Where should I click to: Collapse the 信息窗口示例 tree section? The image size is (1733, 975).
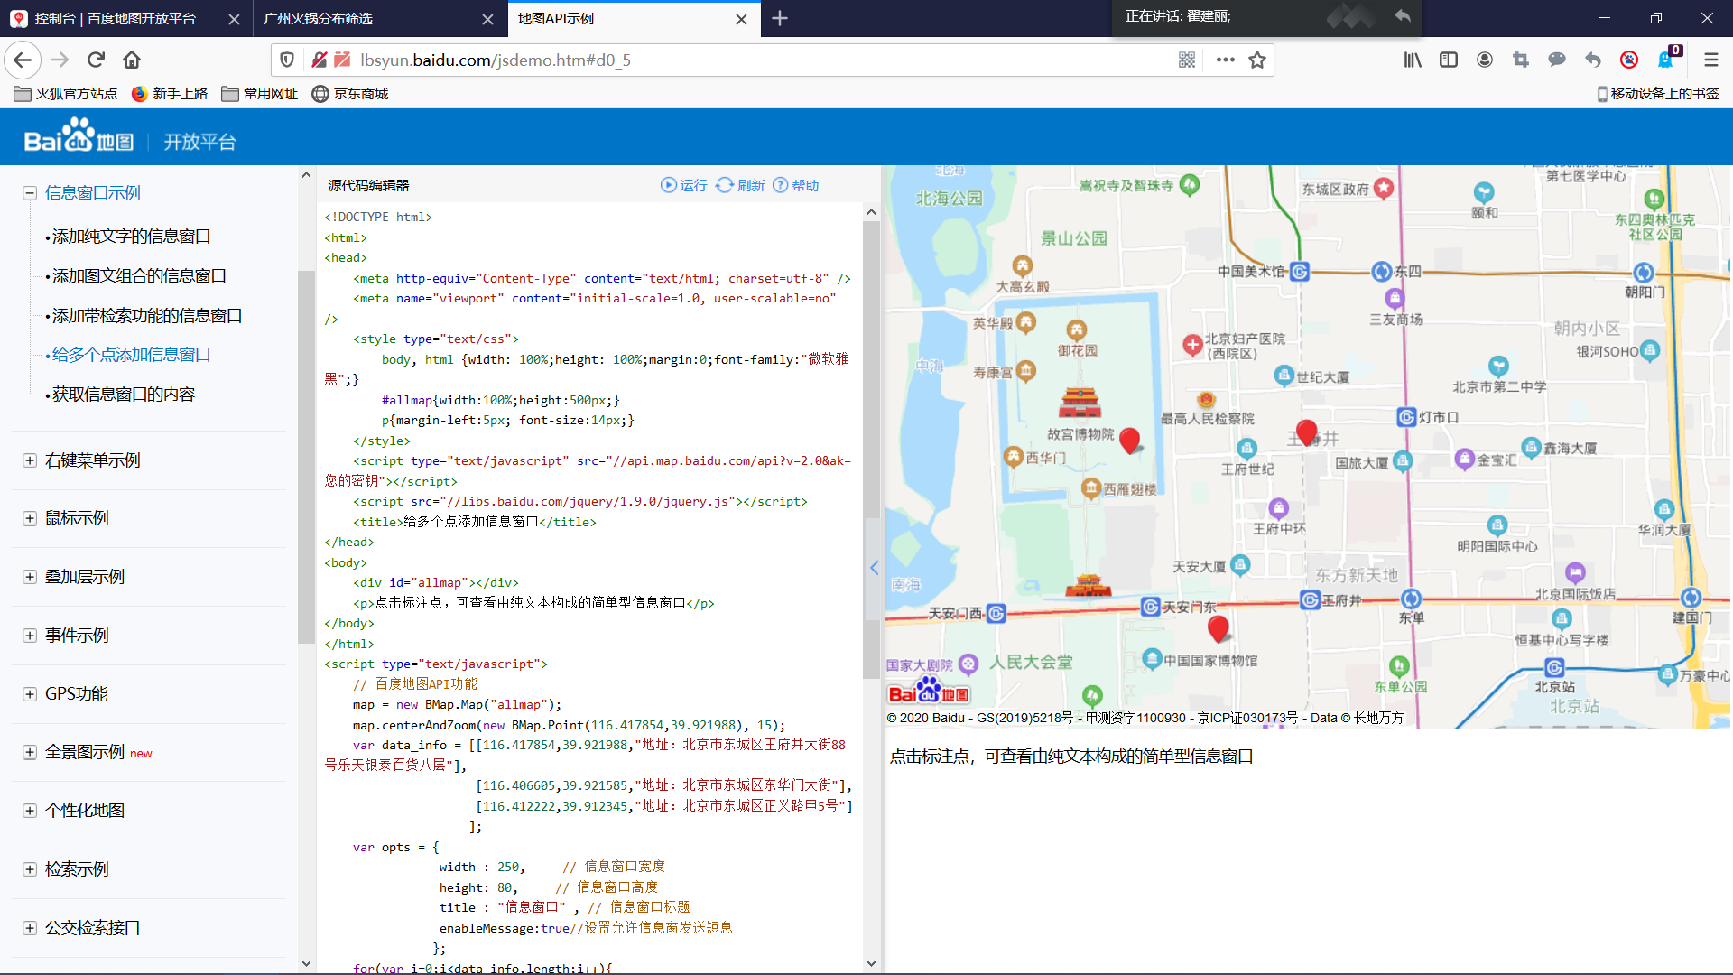click(30, 193)
